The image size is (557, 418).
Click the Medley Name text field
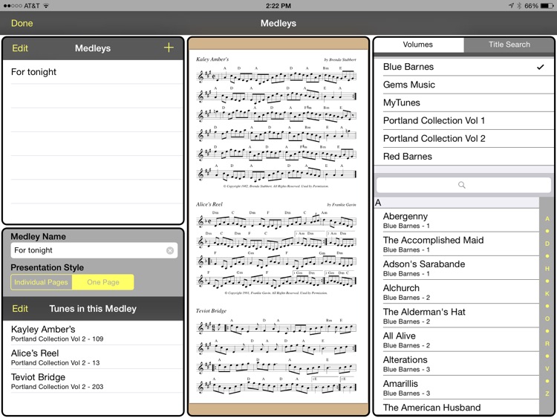94,250
